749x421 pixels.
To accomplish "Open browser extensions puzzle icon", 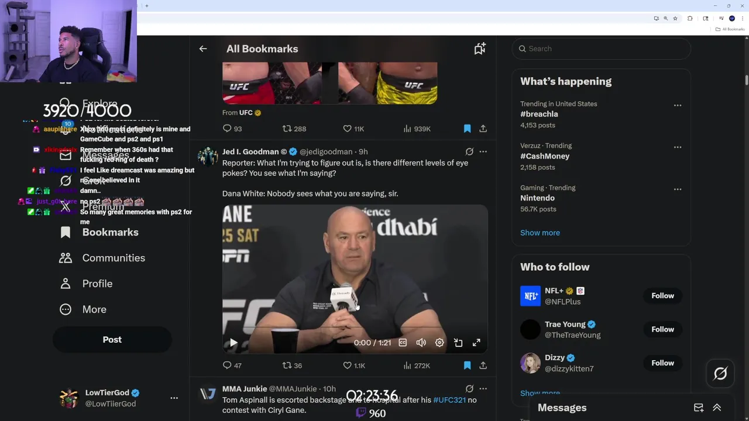I will click(690, 18).
